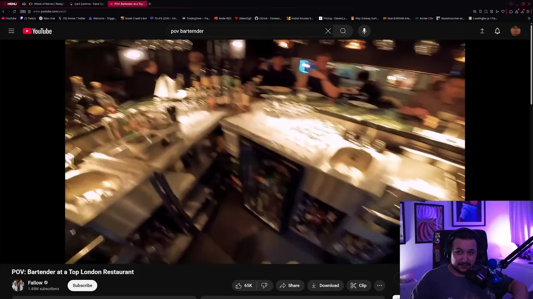The image size is (533, 299).
Task: Open the 3dtext2gif bookmark
Action: pos(243,18)
